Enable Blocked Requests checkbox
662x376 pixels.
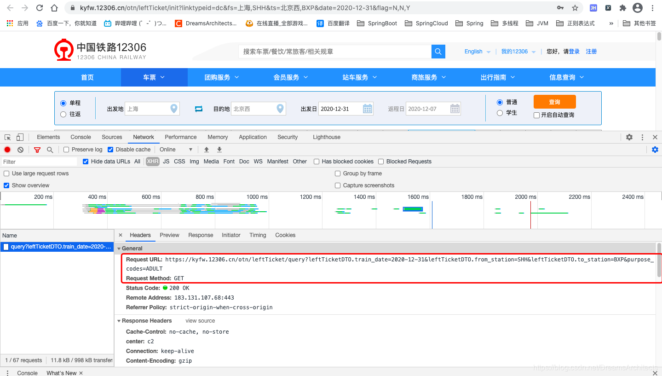(x=381, y=162)
